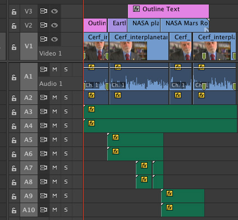Click fx badge on first A3 audio clip
238x220 pixels.
91,109
